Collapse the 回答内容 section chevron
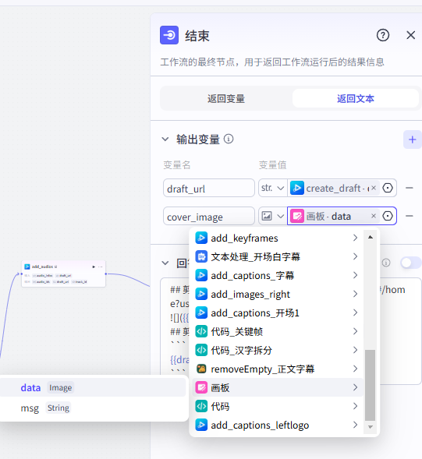Viewport: 422px width, 459px height. (165, 263)
